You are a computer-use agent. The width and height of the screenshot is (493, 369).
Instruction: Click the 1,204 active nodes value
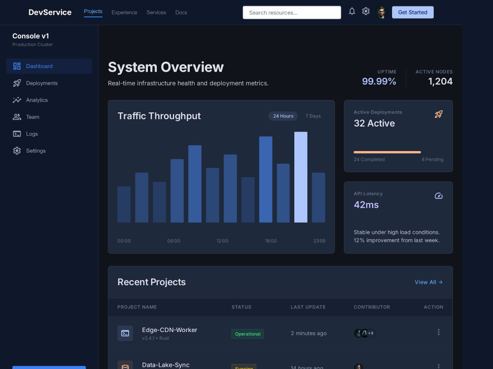(x=440, y=81)
